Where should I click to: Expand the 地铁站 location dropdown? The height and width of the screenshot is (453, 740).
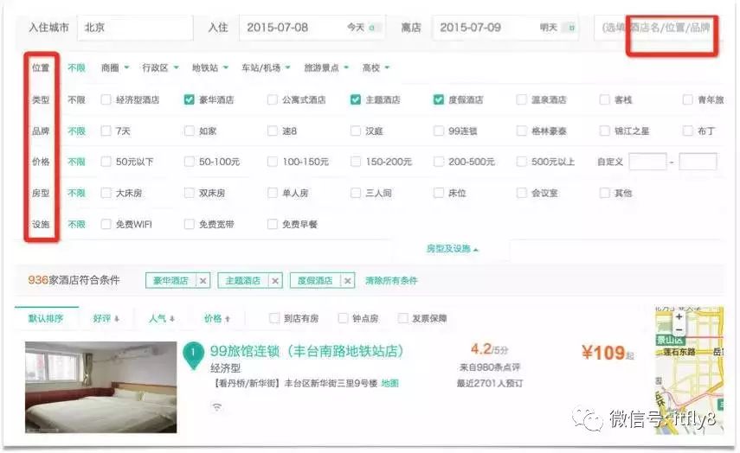210,68
